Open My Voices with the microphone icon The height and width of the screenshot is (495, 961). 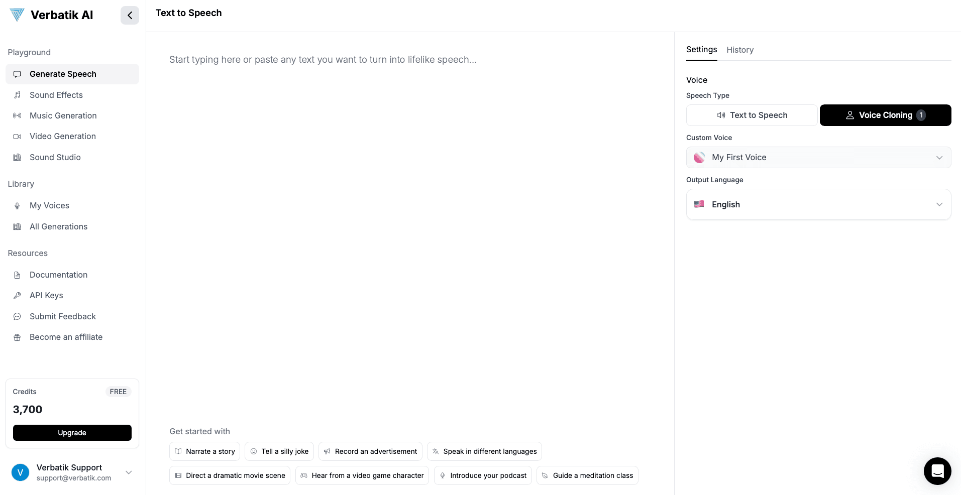(x=17, y=206)
